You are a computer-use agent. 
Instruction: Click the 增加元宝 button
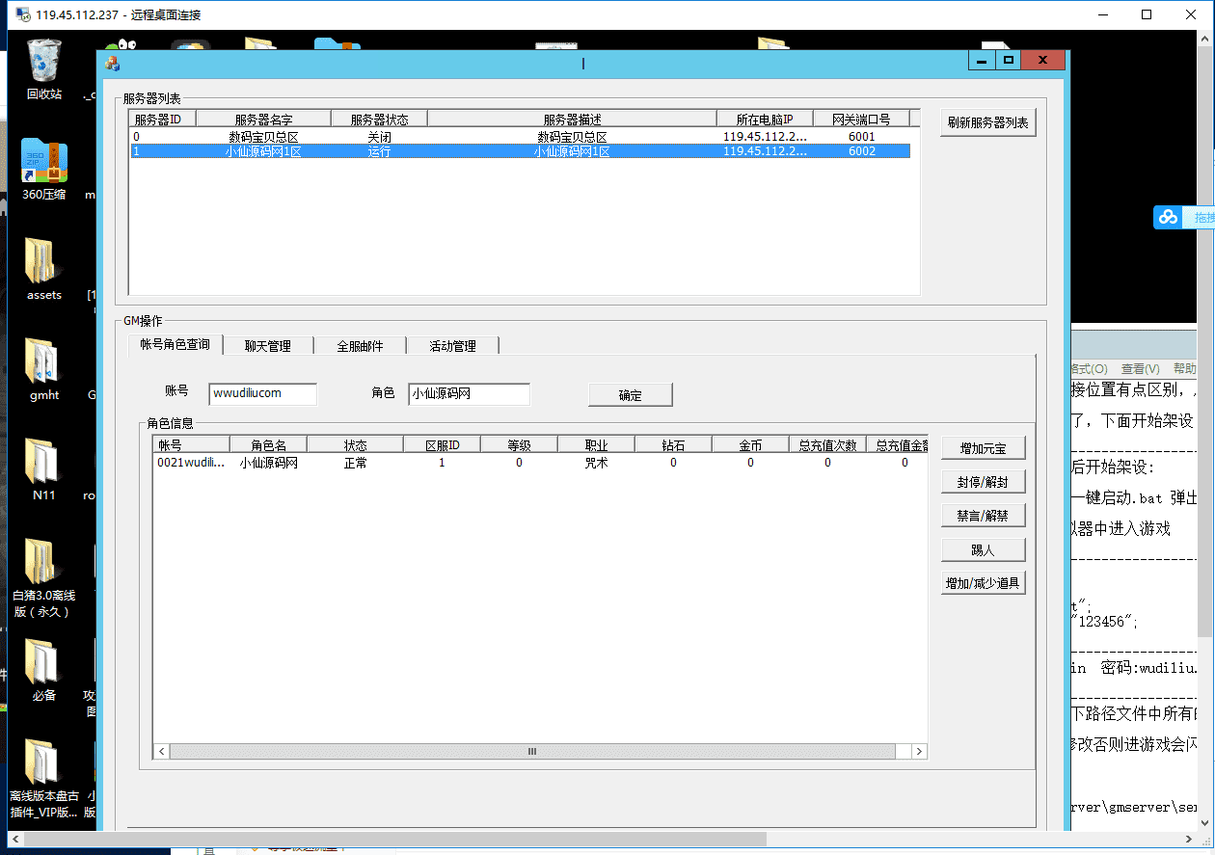(x=983, y=448)
